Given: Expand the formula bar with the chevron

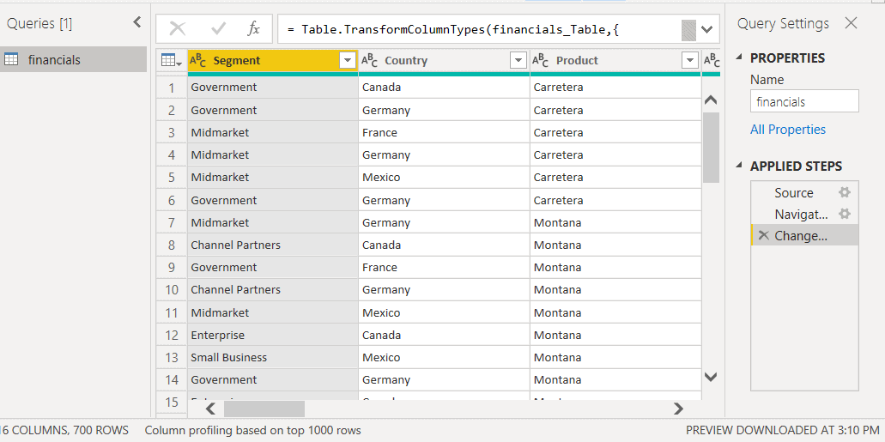Looking at the screenshot, I should (706, 29).
